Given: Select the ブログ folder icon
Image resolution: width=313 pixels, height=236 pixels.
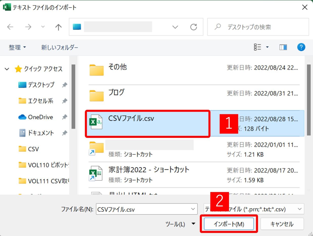Looking at the screenshot, I should pos(96,95).
